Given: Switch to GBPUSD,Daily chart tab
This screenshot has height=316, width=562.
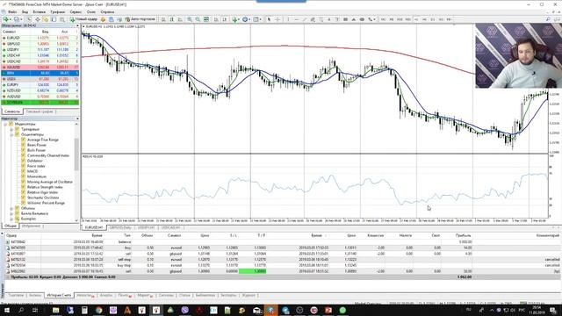Looking at the screenshot, I should coord(120,227).
